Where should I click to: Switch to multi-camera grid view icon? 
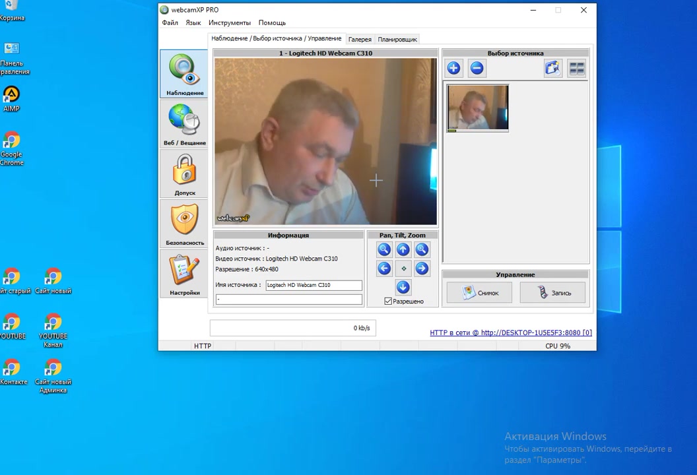pos(576,68)
